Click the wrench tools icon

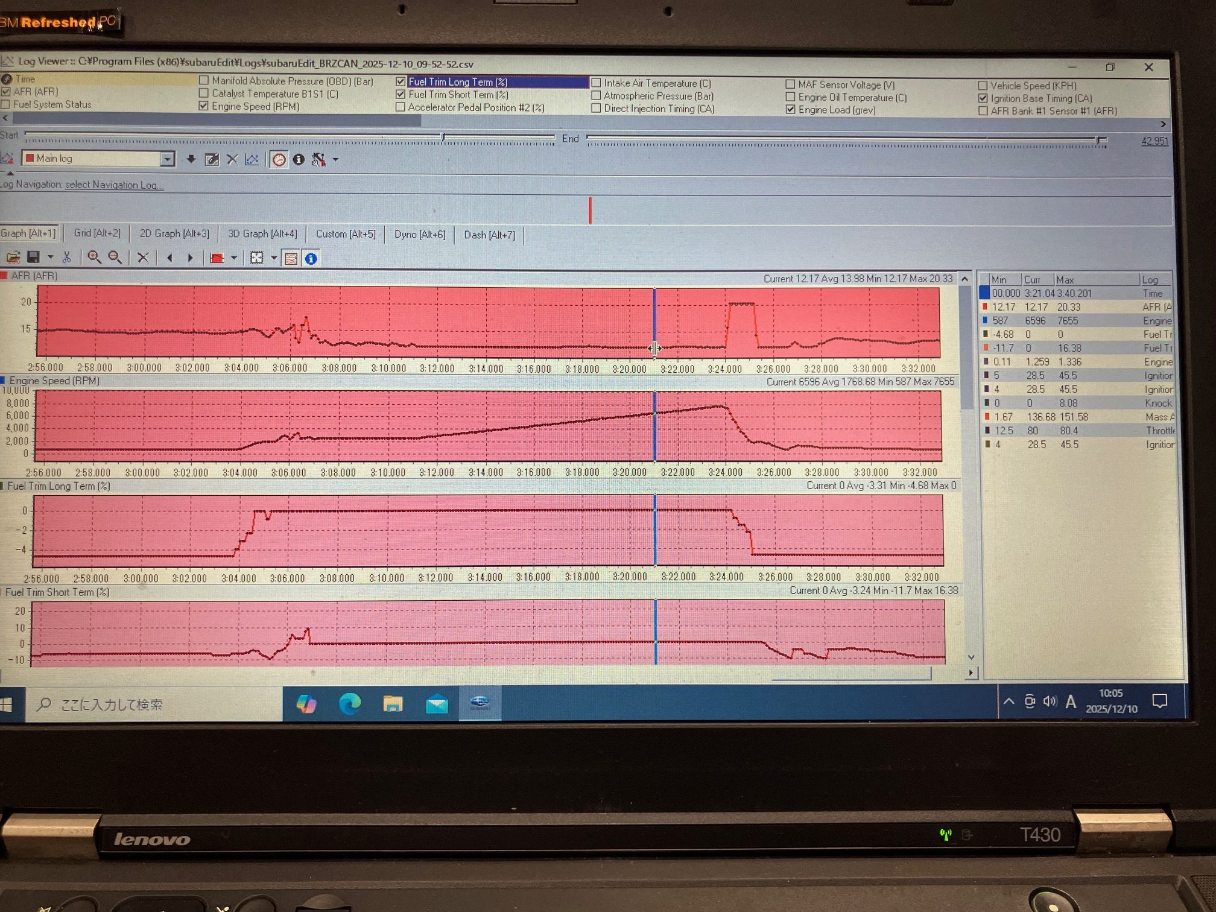(318, 160)
